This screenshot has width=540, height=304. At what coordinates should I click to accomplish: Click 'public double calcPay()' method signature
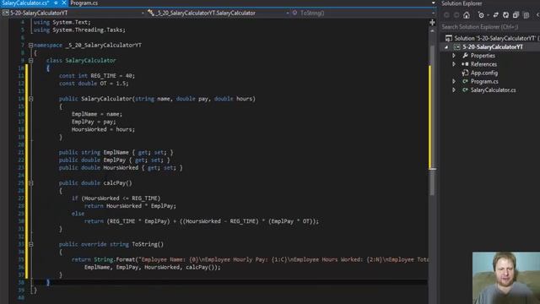(x=95, y=183)
